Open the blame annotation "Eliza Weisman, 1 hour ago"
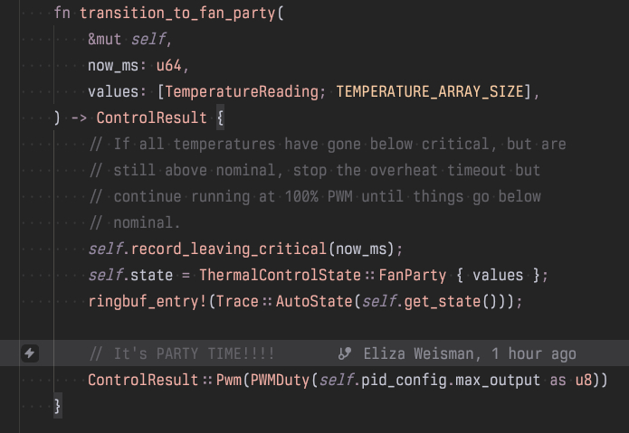This screenshot has width=629, height=433. click(469, 353)
